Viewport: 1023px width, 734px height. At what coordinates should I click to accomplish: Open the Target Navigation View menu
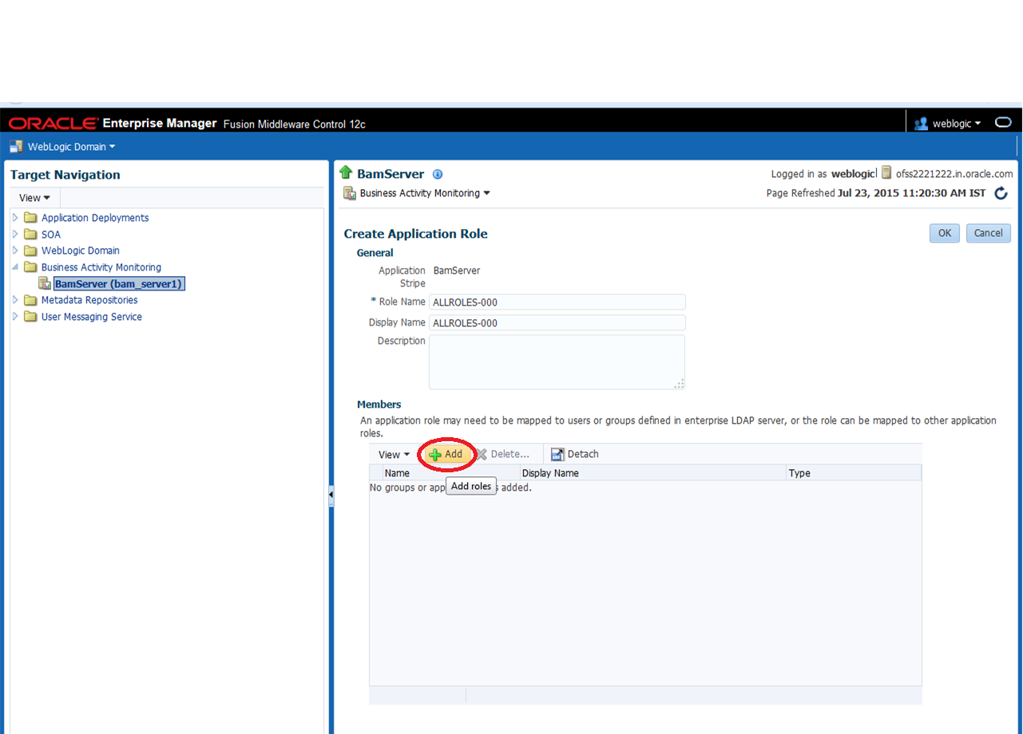pyautogui.click(x=35, y=198)
